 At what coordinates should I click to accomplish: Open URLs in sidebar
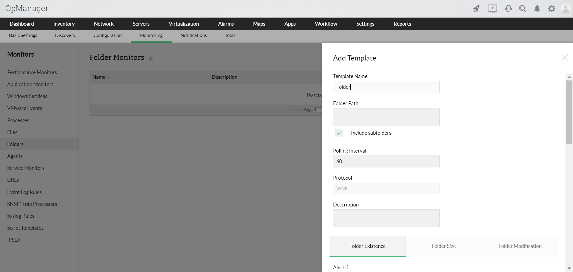tap(13, 180)
